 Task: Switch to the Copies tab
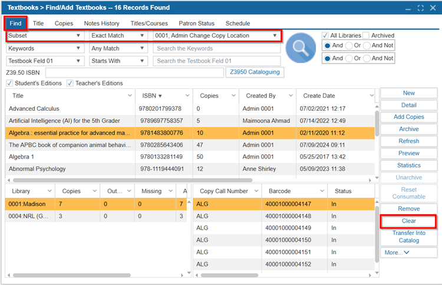click(64, 24)
